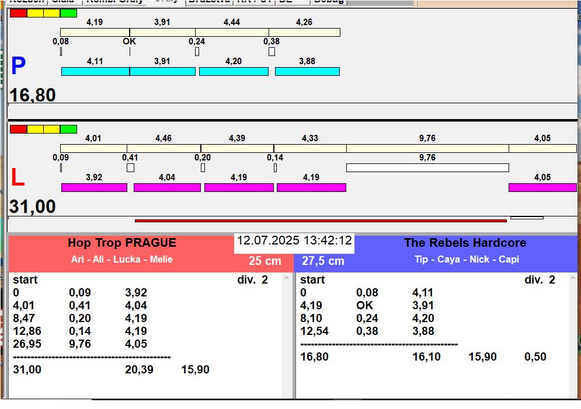Click the date and time display
Viewport: 581px width, 409px height.
294,241
